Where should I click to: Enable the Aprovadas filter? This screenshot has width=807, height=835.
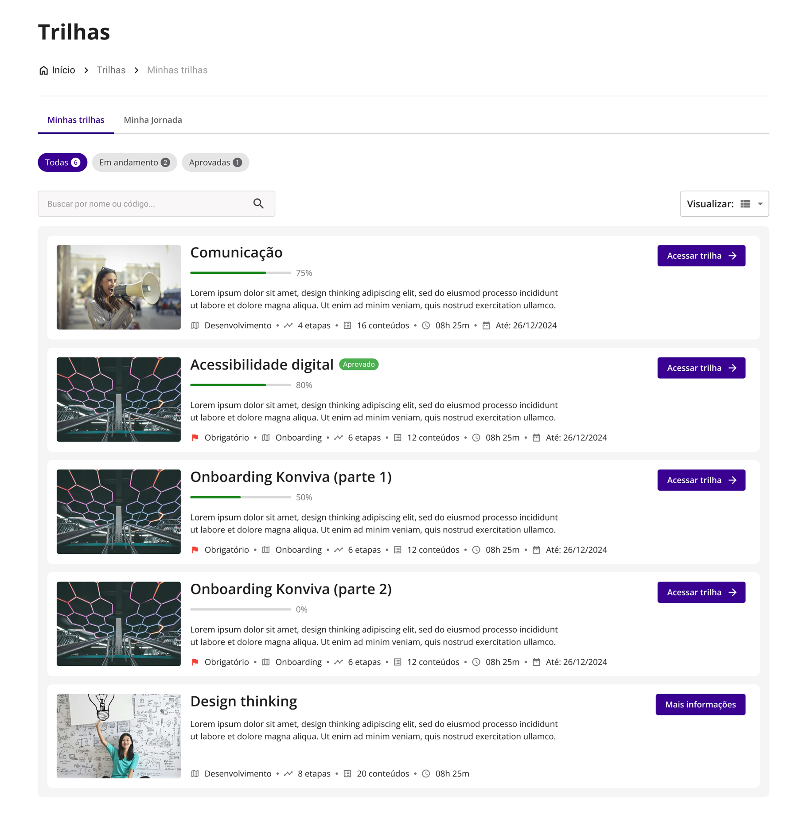point(215,162)
